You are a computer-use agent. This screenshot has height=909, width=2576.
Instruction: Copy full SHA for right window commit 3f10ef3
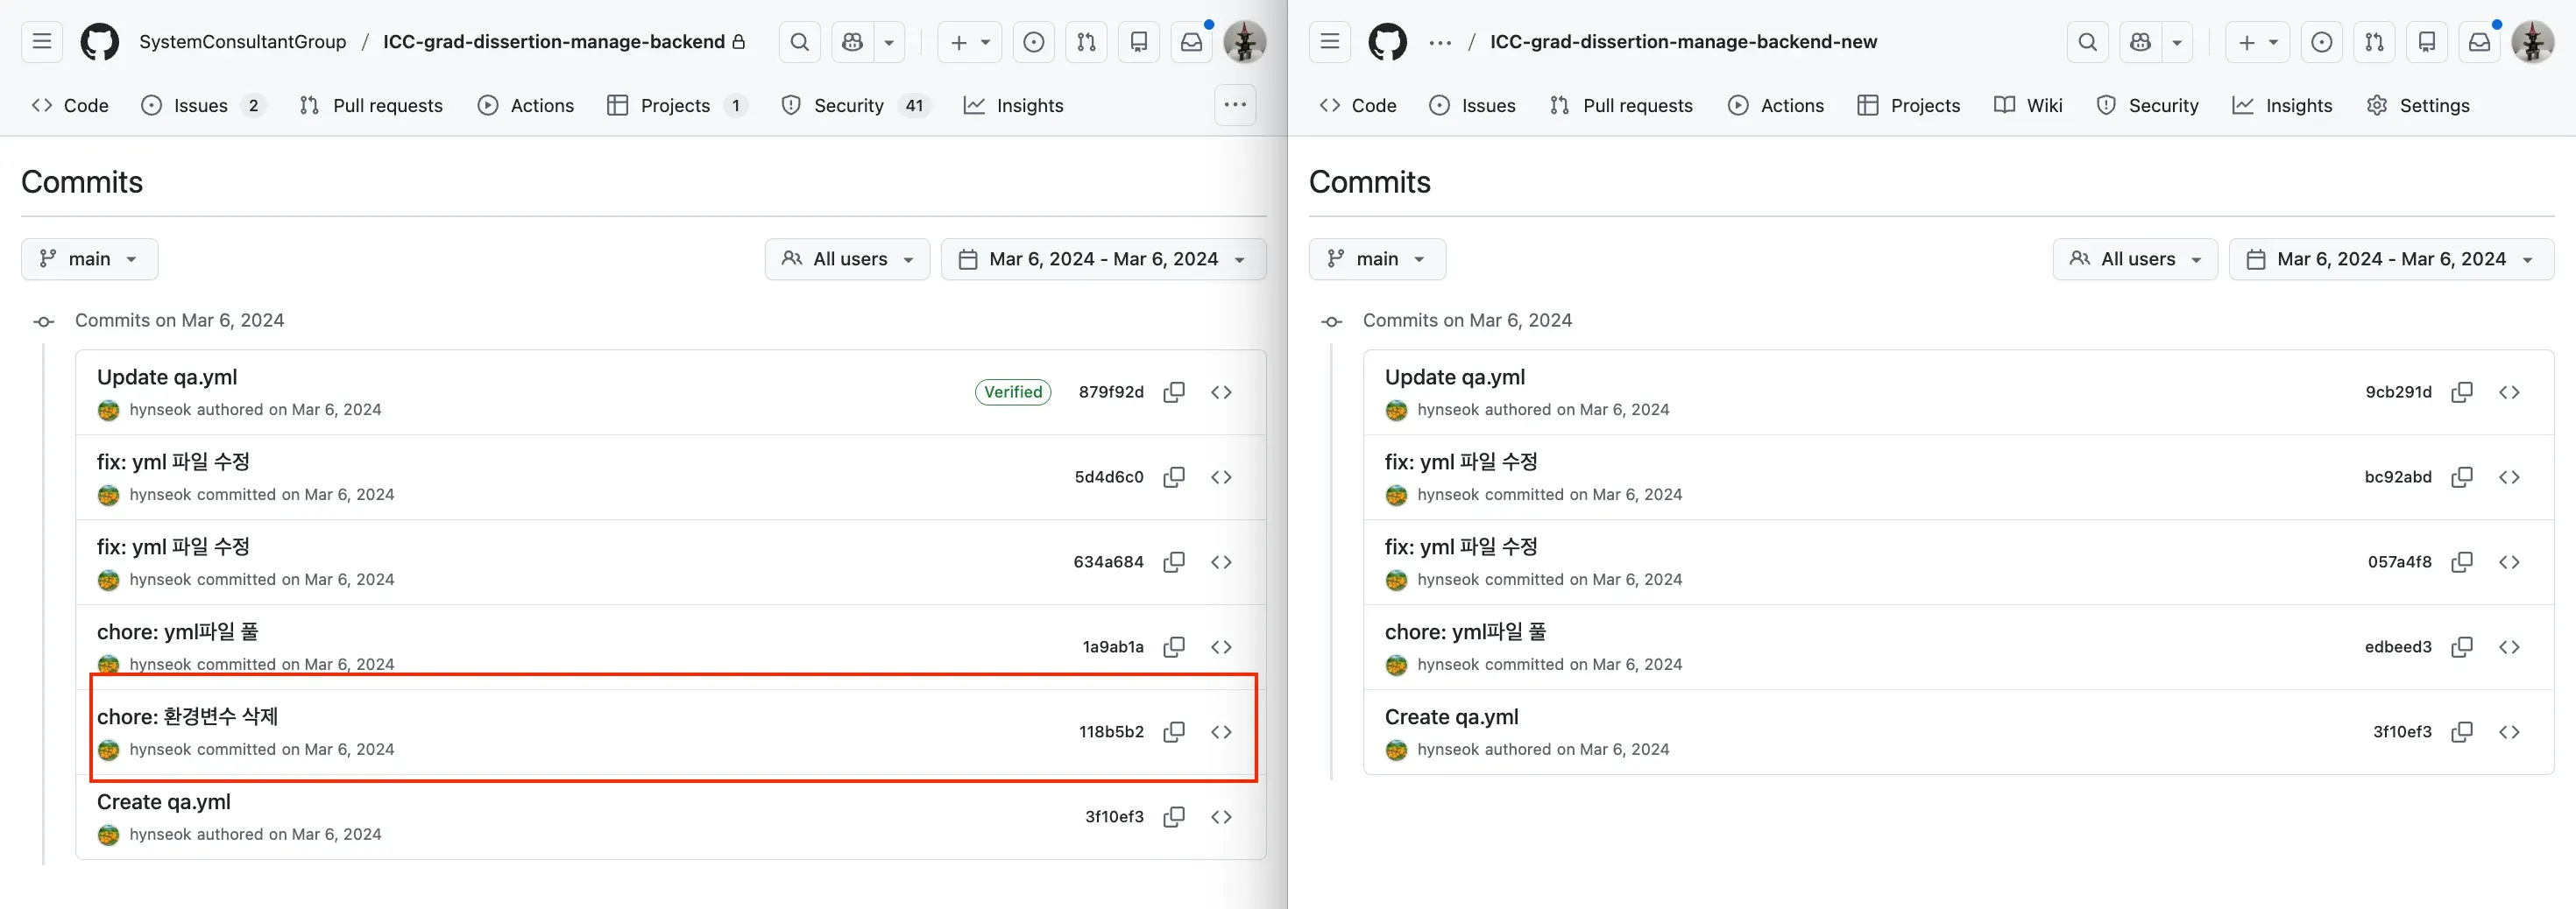tap(2462, 732)
